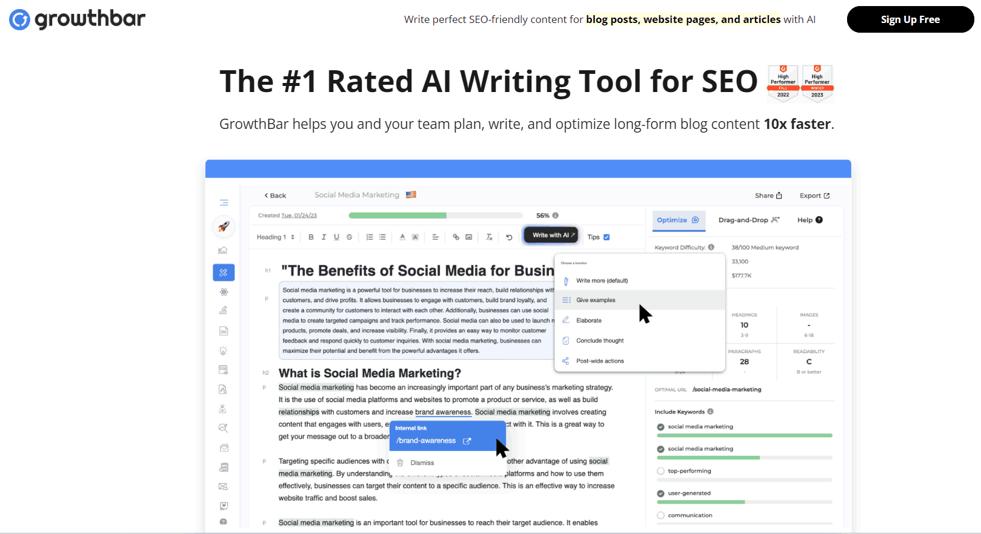981x534 pixels.
Task: Click the 56% score progress bar
Action: (436, 216)
